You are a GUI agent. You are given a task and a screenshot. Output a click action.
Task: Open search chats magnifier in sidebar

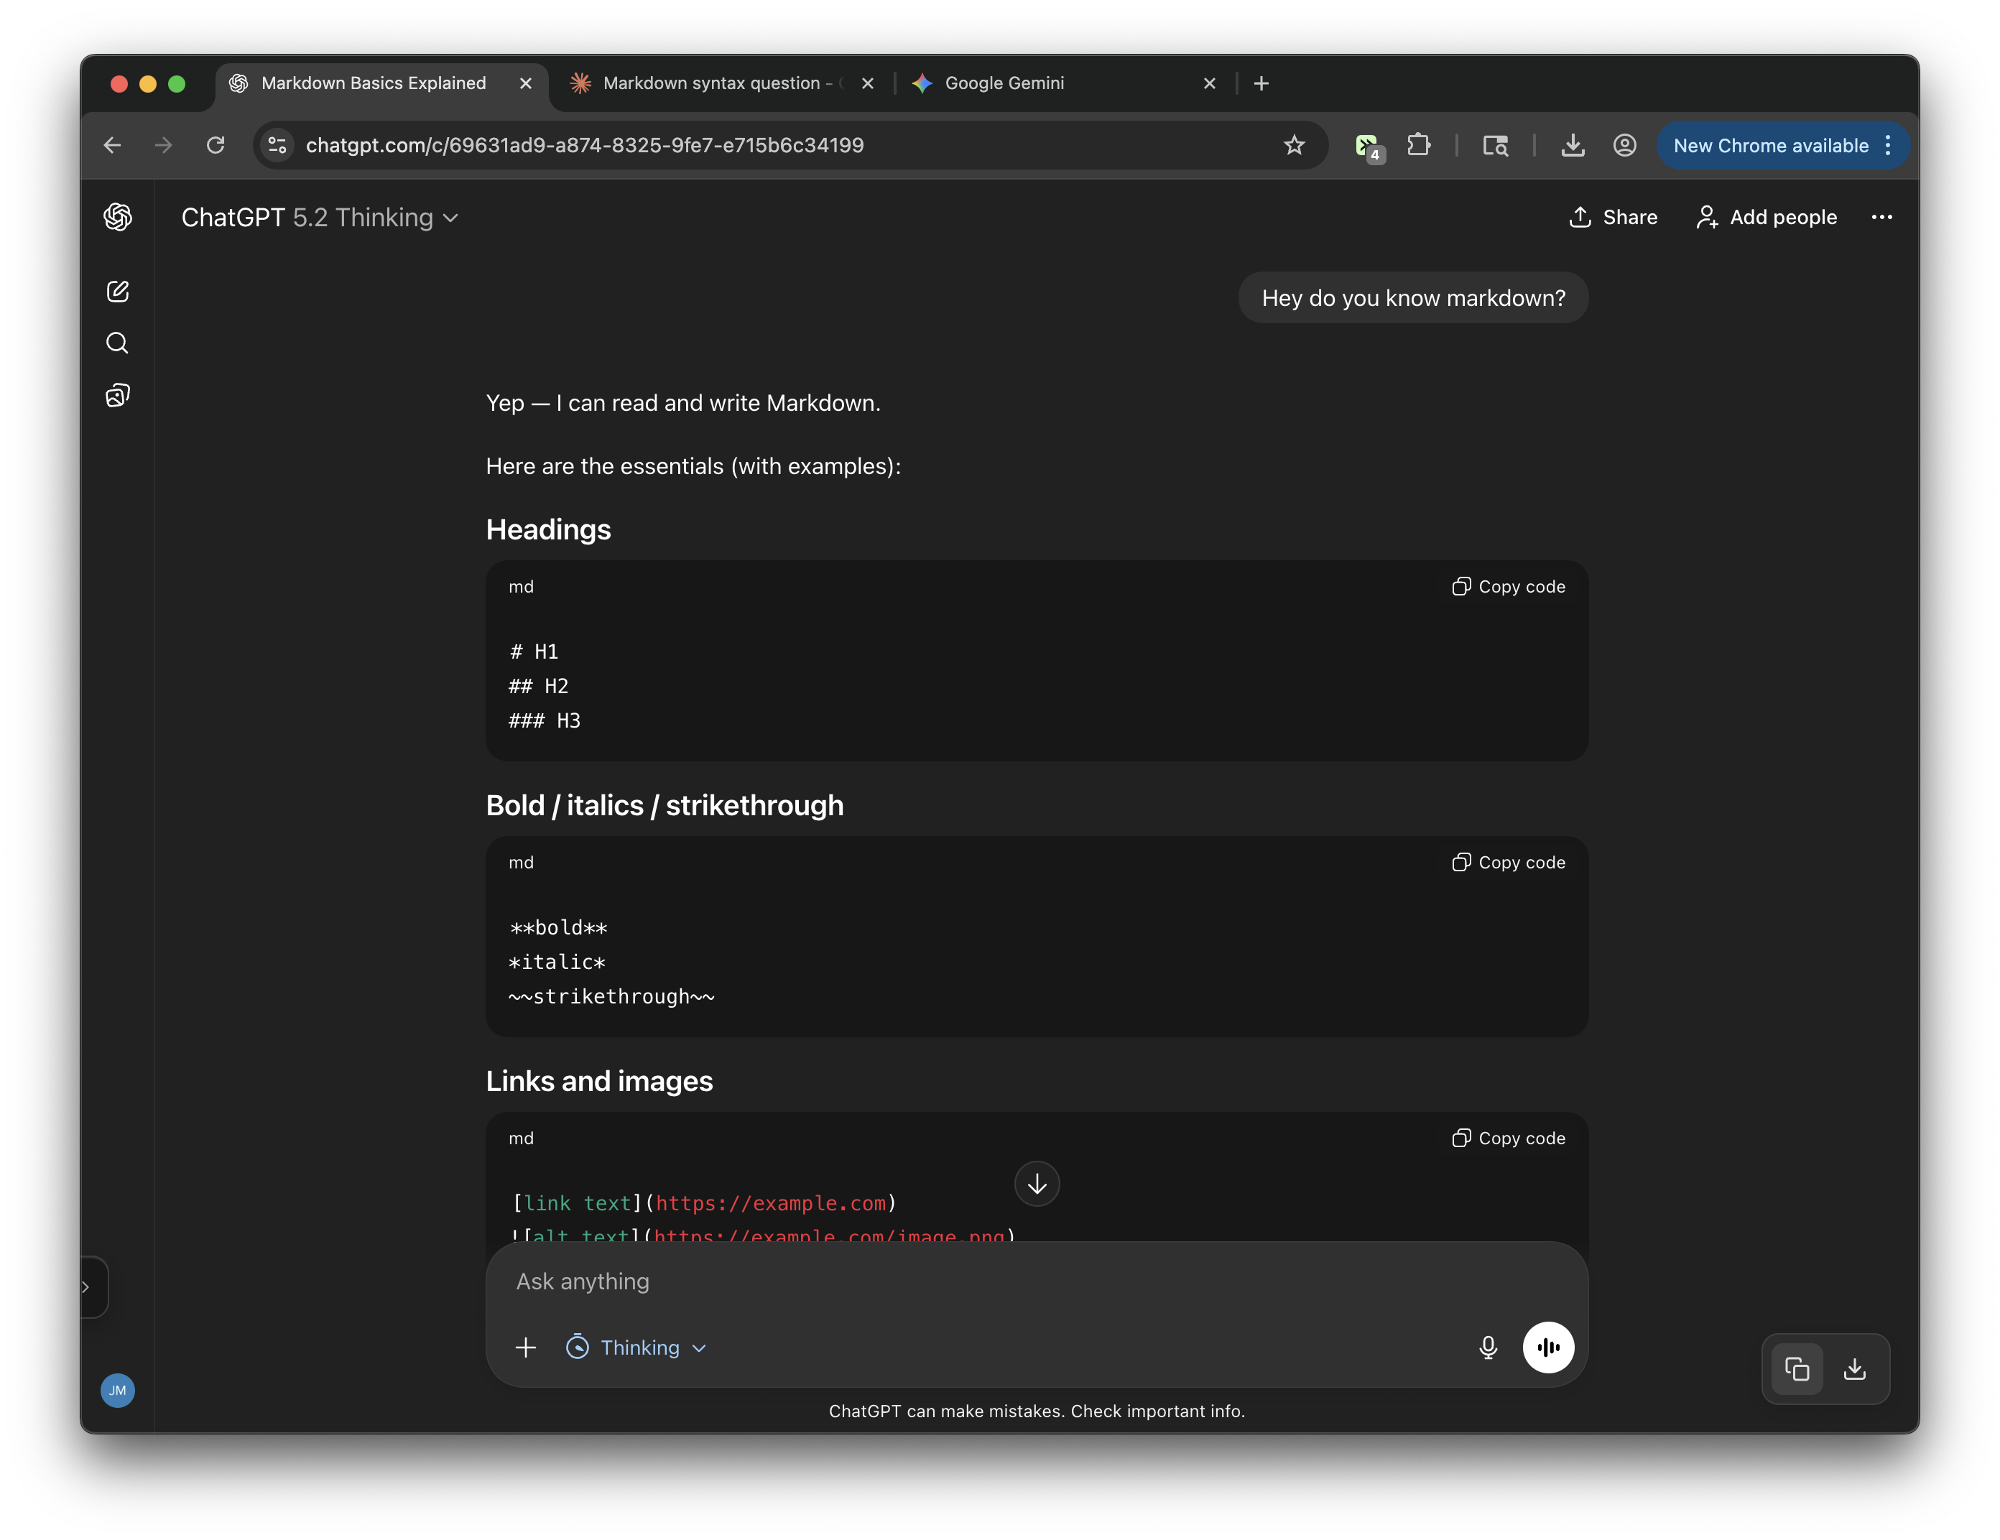point(117,343)
